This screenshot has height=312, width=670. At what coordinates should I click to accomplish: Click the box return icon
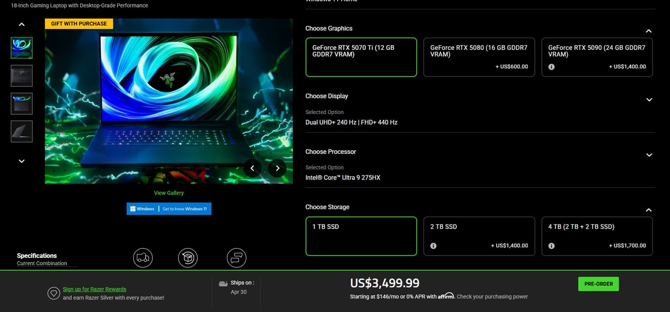coord(188,258)
